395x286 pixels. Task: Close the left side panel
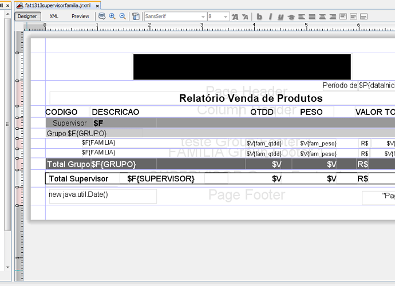point(8,5)
